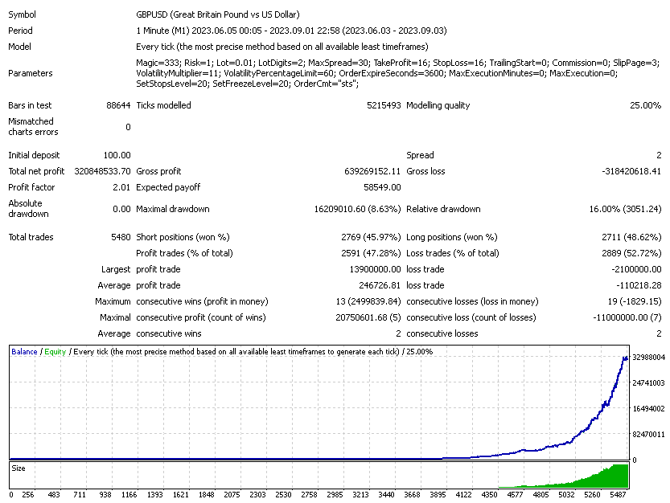Select the total trades value 5480
Viewport: 670px width, 503px height.
point(121,237)
